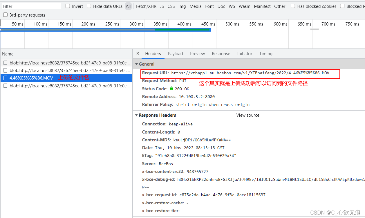Viewport: 365px width, 218px height.
Task: Enable Hide data URLs checkbox
Action: click(89, 6)
